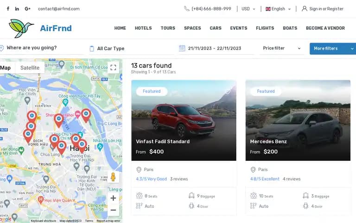The width and height of the screenshot is (356, 223).
Task: Click phone number (+84) 666-888-999
Action: [x=211, y=9]
